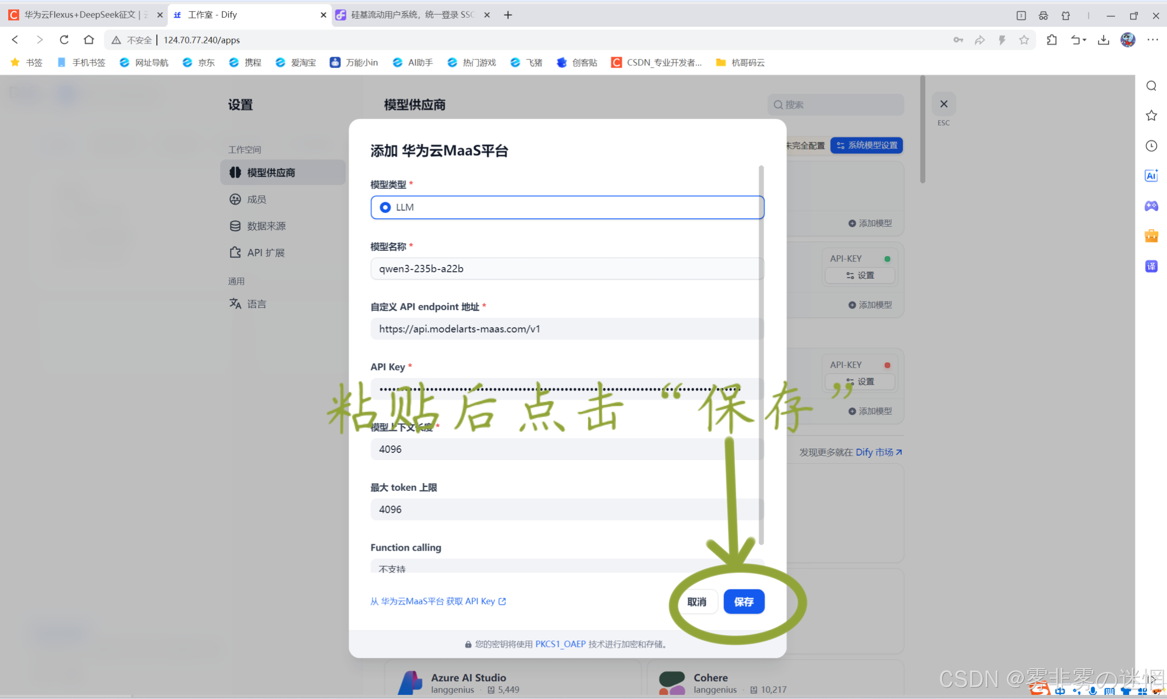Open link to get Huawei MaaS API Key
The width and height of the screenshot is (1167, 699).
438,602
